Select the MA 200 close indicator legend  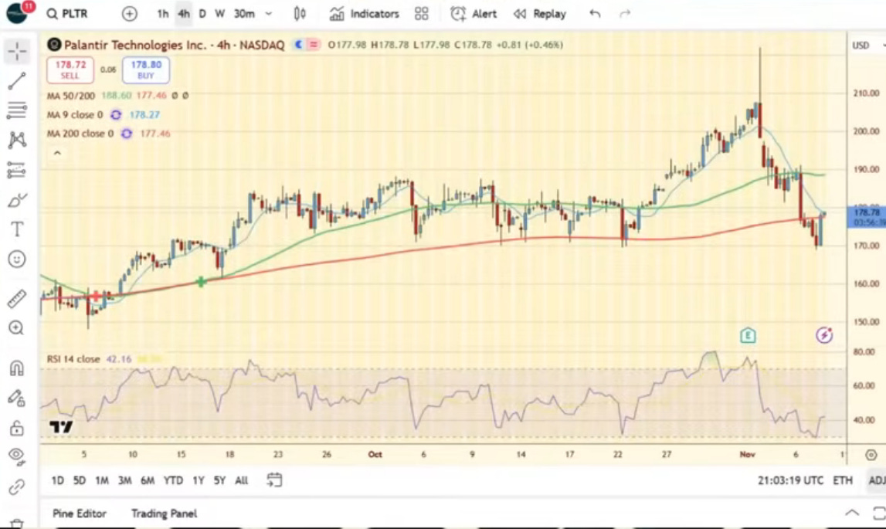[x=80, y=134]
